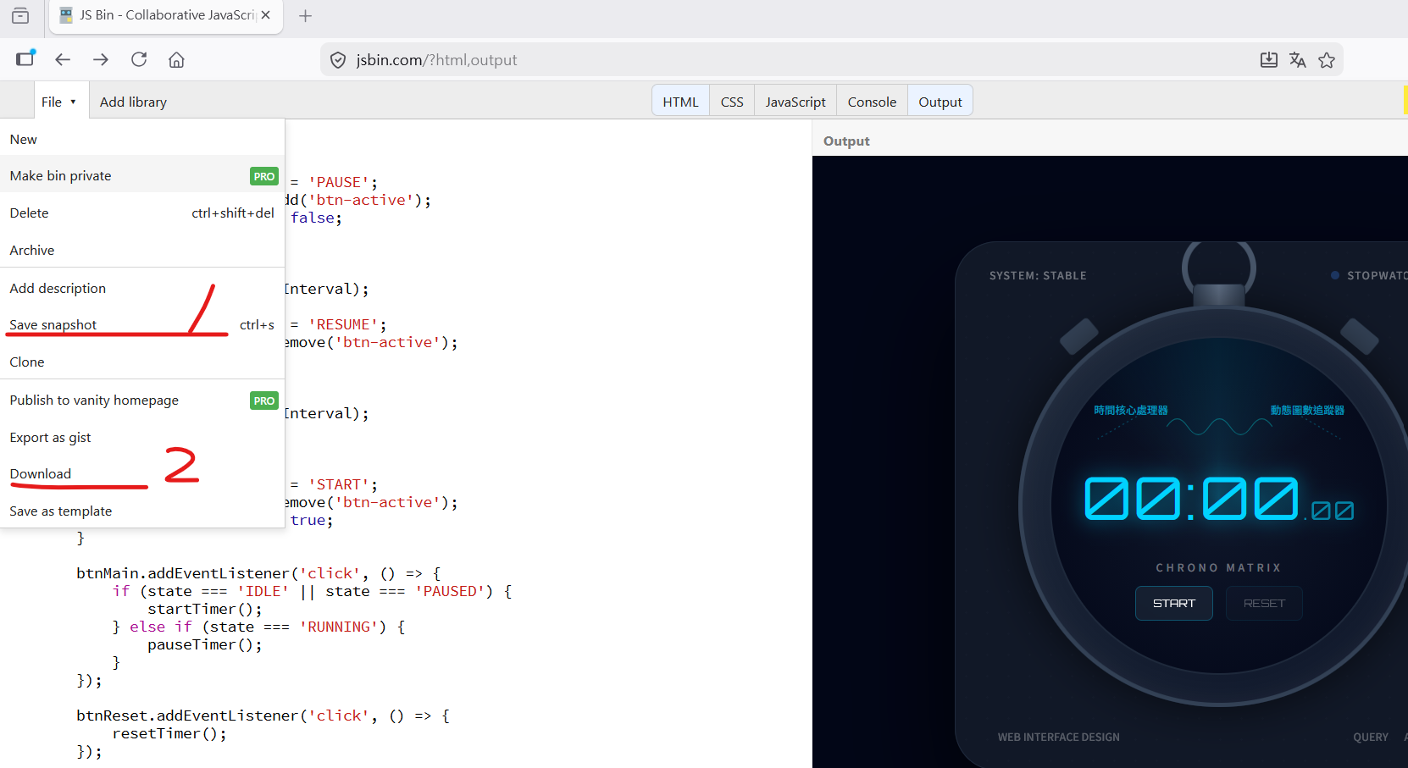Image resolution: width=1408 pixels, height=768 pixels.
Task: Open the tab list dropdown button
Action: click(20, 16)
